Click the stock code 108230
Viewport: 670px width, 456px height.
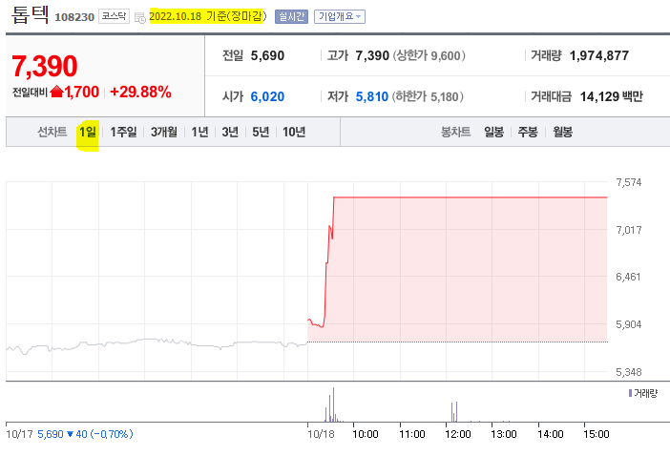click(x=74, y=17)
